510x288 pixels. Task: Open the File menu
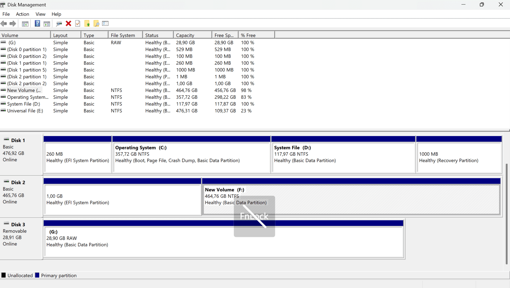tap(6, 14)
